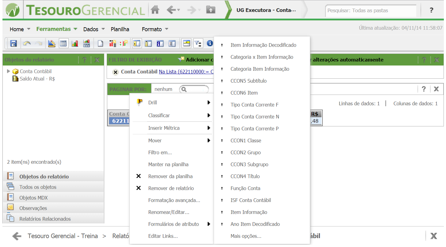The image size is (446, 247).
Task: Open help for Objetos do relatório panel
Action: tap(85, 60)
